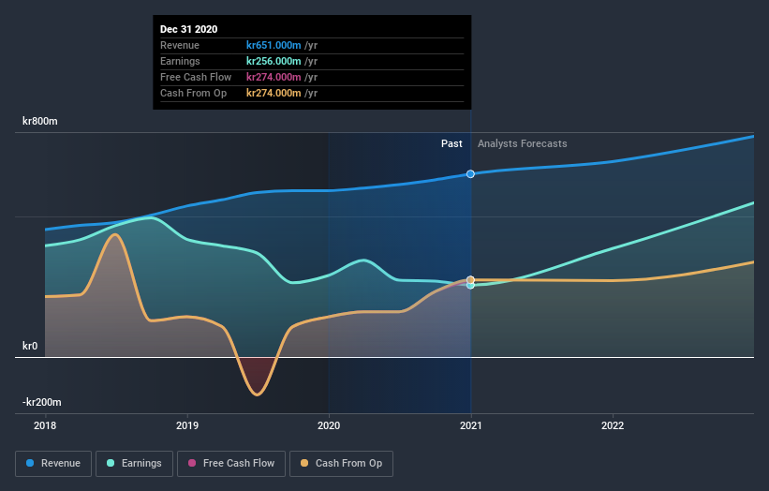Click the kr800m y-axis label
This screenshot has height=491, width=769.
[x=39, y=121]
